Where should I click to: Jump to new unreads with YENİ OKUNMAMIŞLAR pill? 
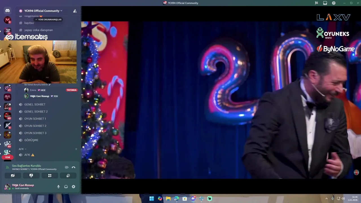[x=48, y=19]
